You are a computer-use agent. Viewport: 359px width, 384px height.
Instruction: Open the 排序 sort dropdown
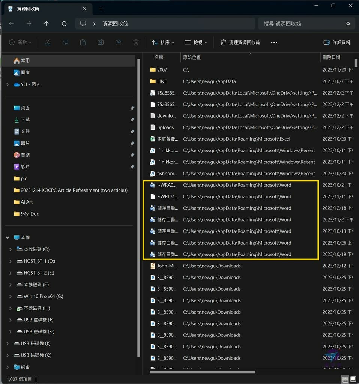(163, 43)
